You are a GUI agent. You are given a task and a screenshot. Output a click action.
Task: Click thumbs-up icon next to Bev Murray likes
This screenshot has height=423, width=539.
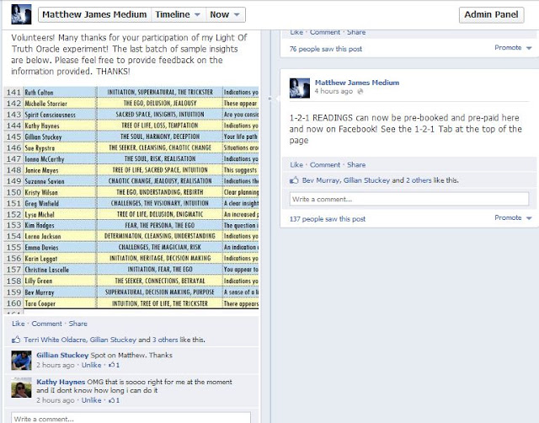294,179
